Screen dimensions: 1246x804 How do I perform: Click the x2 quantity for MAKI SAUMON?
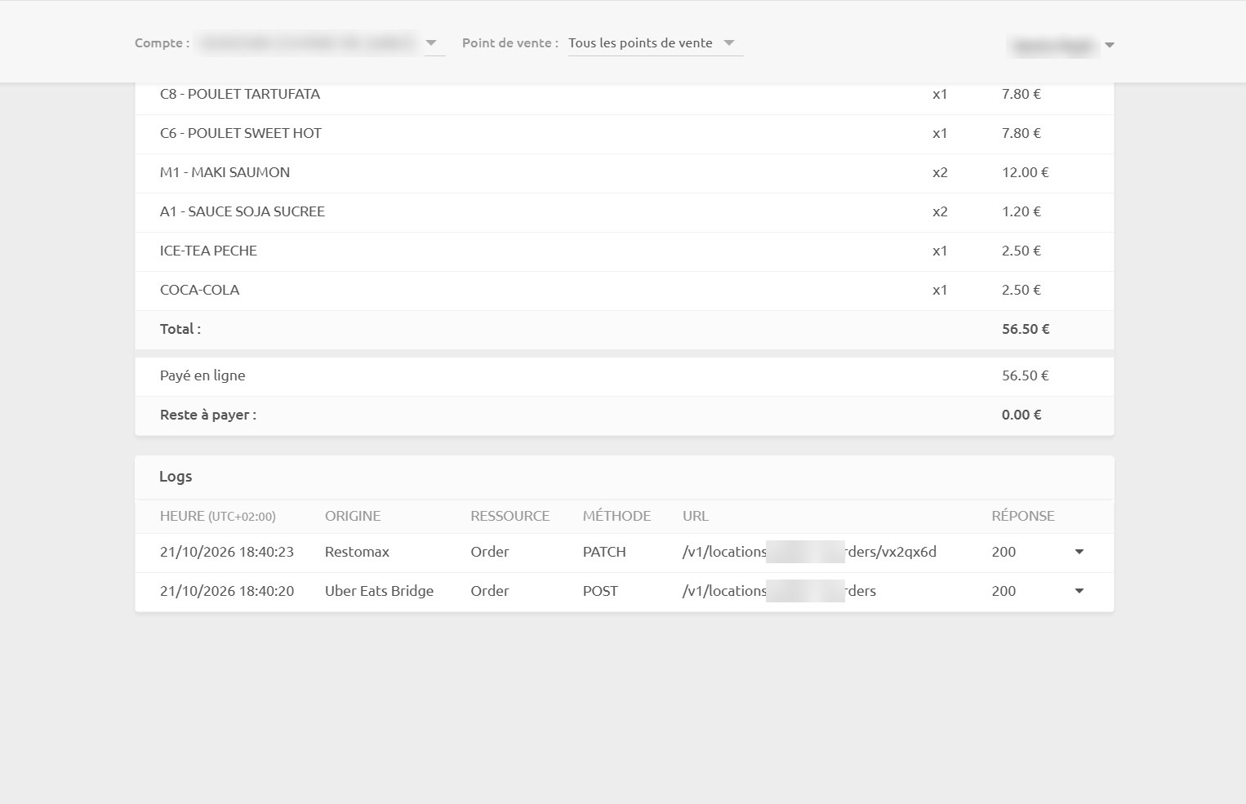click(940, 172)
